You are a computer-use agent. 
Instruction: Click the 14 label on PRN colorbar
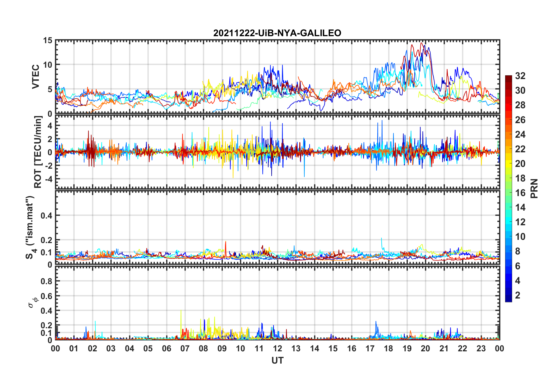[520, 207]
